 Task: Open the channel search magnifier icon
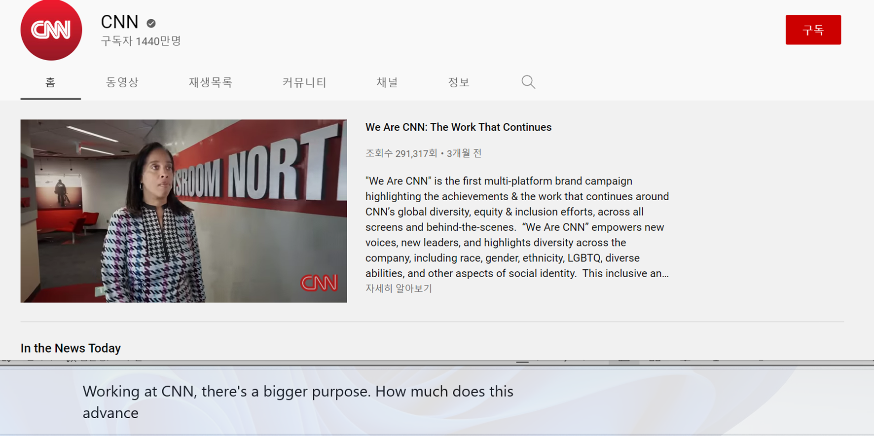pos(528,82)
